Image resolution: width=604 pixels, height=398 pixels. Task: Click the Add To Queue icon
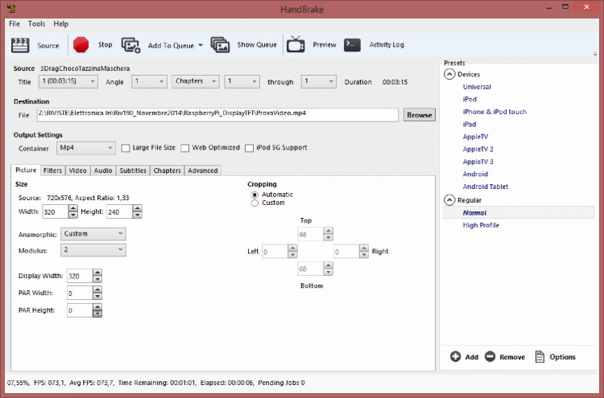pyautogui.click(x=131, y=45)
